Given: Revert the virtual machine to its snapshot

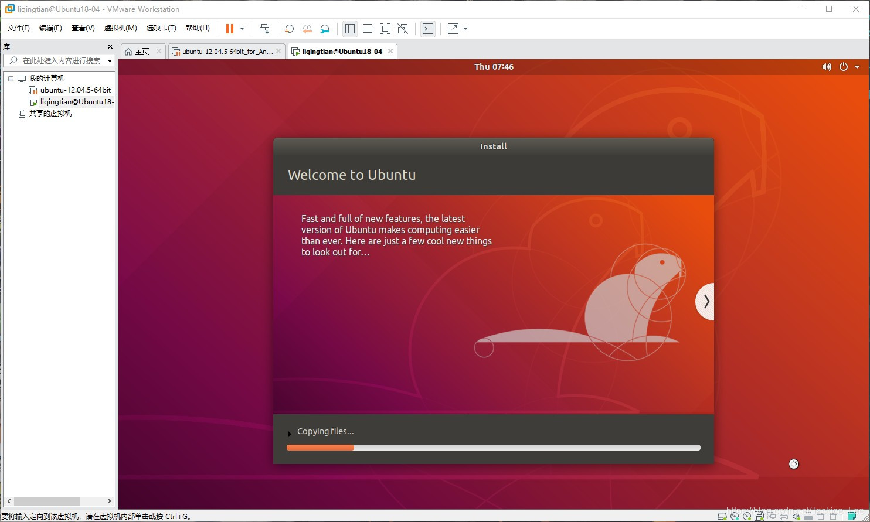Looking at the screenshot, I should [x=307, y=29].
